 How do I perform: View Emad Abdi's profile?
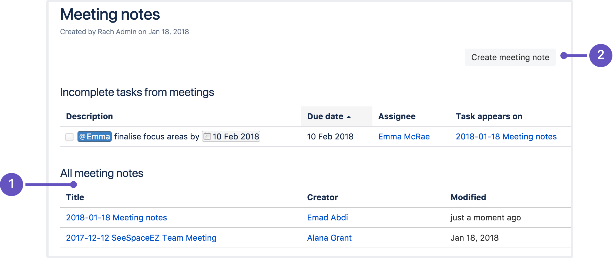(327, 218)
